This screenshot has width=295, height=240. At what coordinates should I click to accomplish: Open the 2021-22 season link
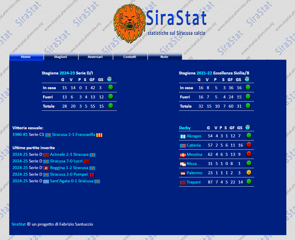coord(204,73)
